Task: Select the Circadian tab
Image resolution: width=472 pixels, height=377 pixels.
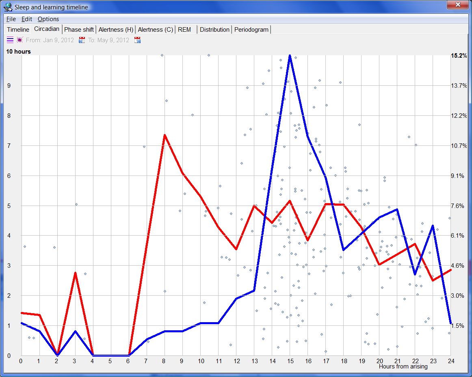Action: 47,29
